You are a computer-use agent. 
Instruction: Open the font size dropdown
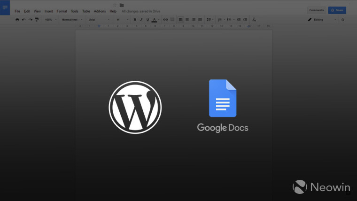tap(122, 20)
